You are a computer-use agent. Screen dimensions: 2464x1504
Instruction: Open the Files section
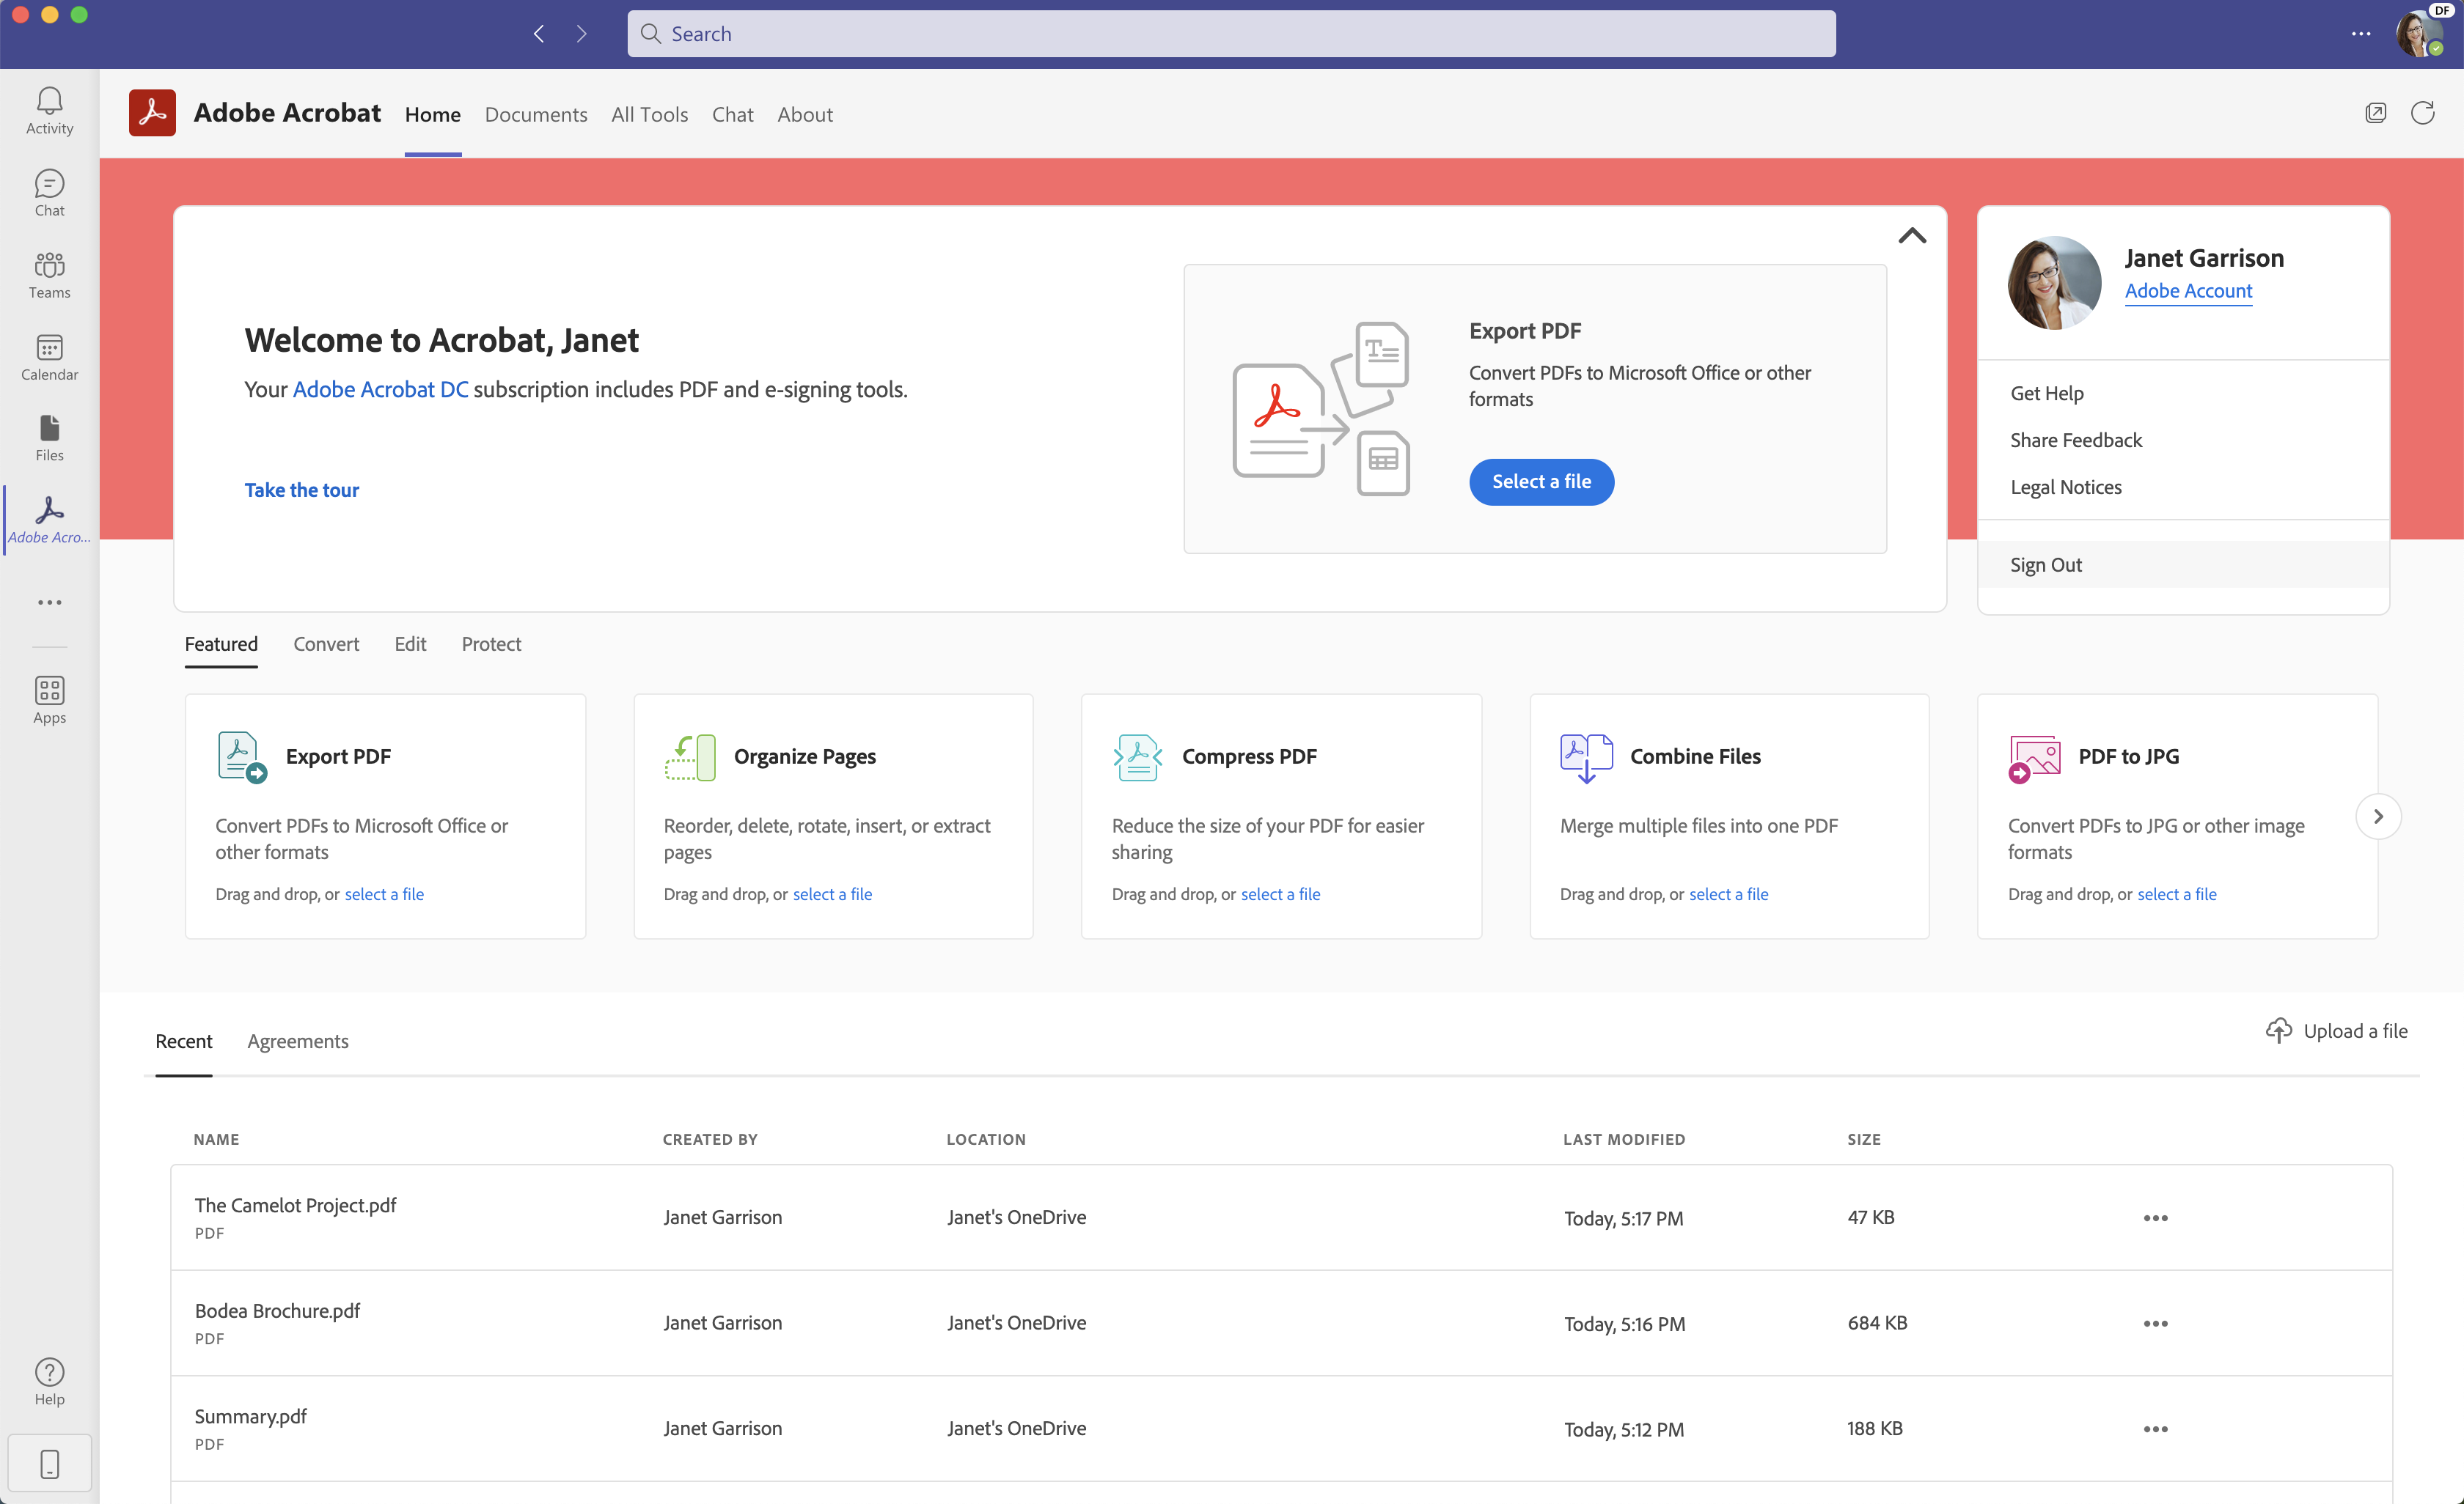[x=49, y=437]
